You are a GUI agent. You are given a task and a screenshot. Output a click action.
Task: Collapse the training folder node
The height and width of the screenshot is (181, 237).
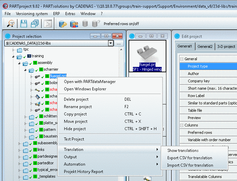click(x=13, y=57)
